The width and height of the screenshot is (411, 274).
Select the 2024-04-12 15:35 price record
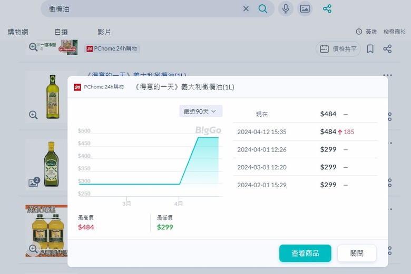(x=306, y=131)
